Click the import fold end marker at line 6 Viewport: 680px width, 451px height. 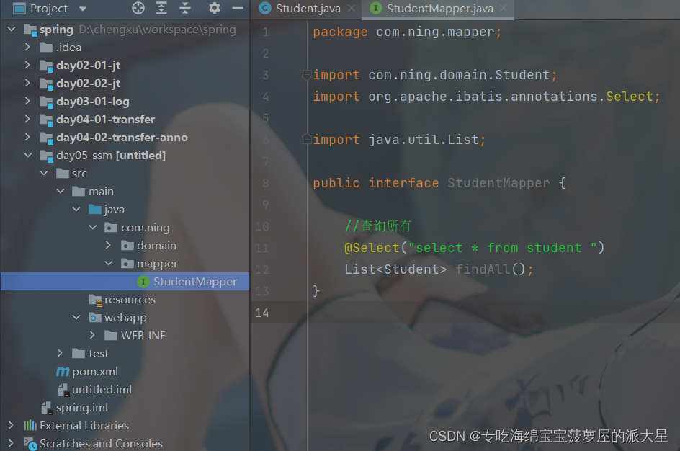(x=307, y=139)
